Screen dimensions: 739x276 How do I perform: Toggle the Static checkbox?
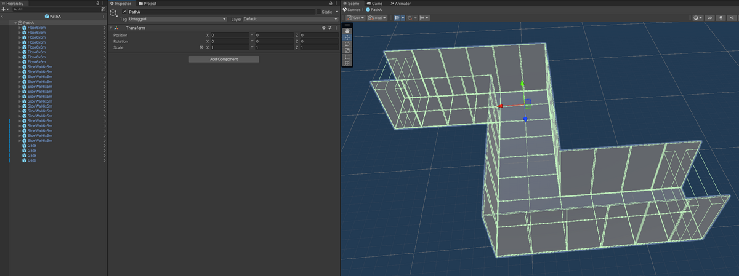point(318,12)
